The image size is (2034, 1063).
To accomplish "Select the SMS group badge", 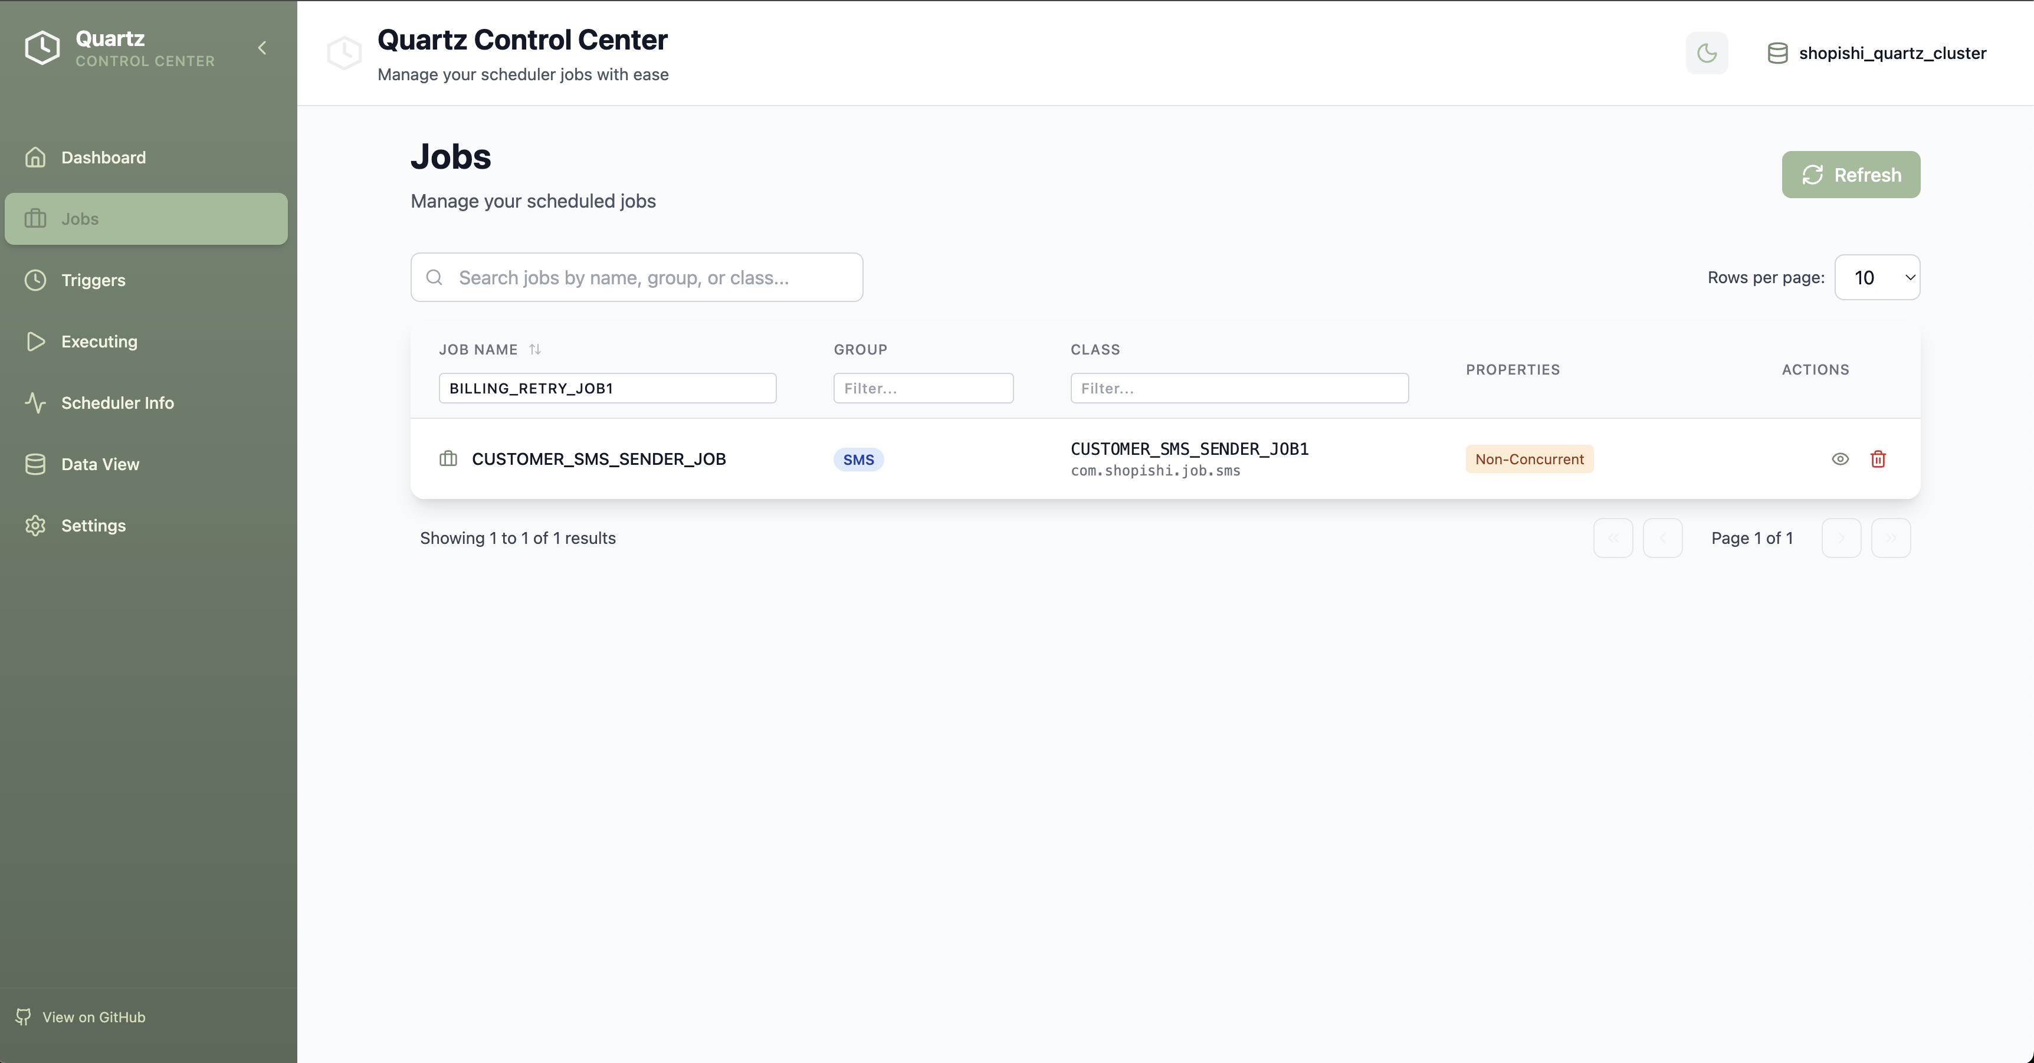I will tap(858, 459).
